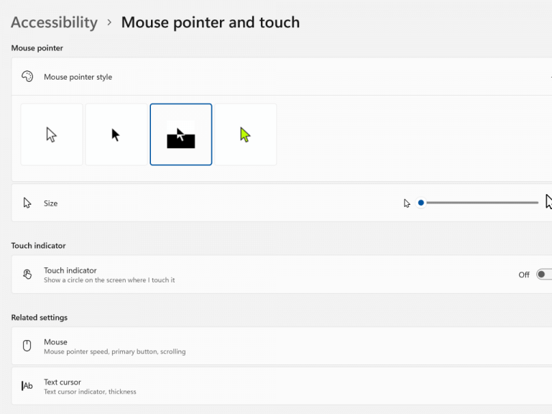Click the breadcrumb chevron separator
The image size is (552, 414).
click(x=109, y=22)
